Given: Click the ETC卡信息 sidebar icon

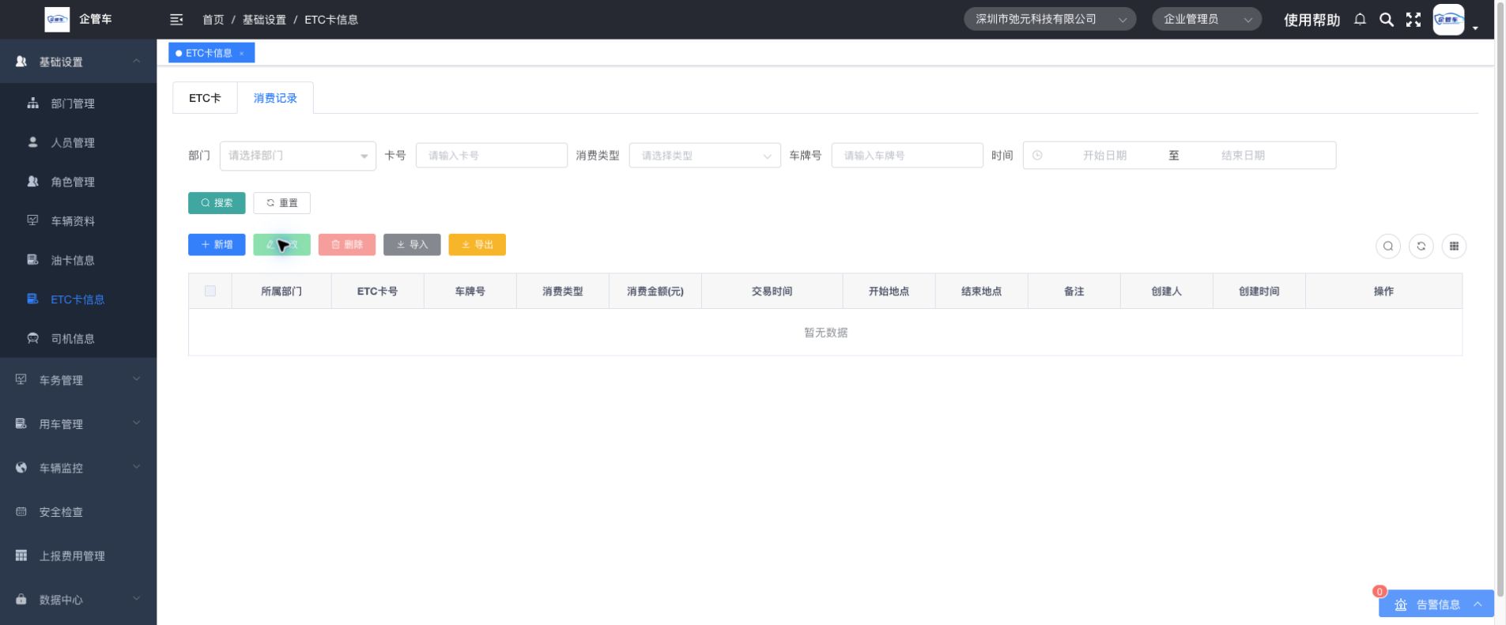Looking at the screenshot, I should pyautogui.click(x=33, y=299).
